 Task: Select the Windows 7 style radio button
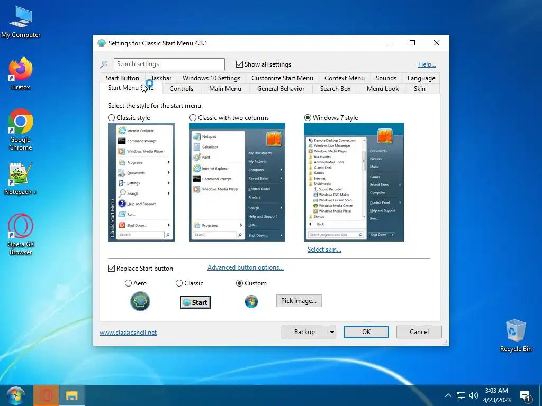click(308, 118)
